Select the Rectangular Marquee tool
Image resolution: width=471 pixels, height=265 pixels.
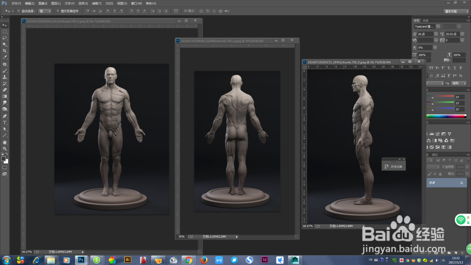(x=5, y=32)
